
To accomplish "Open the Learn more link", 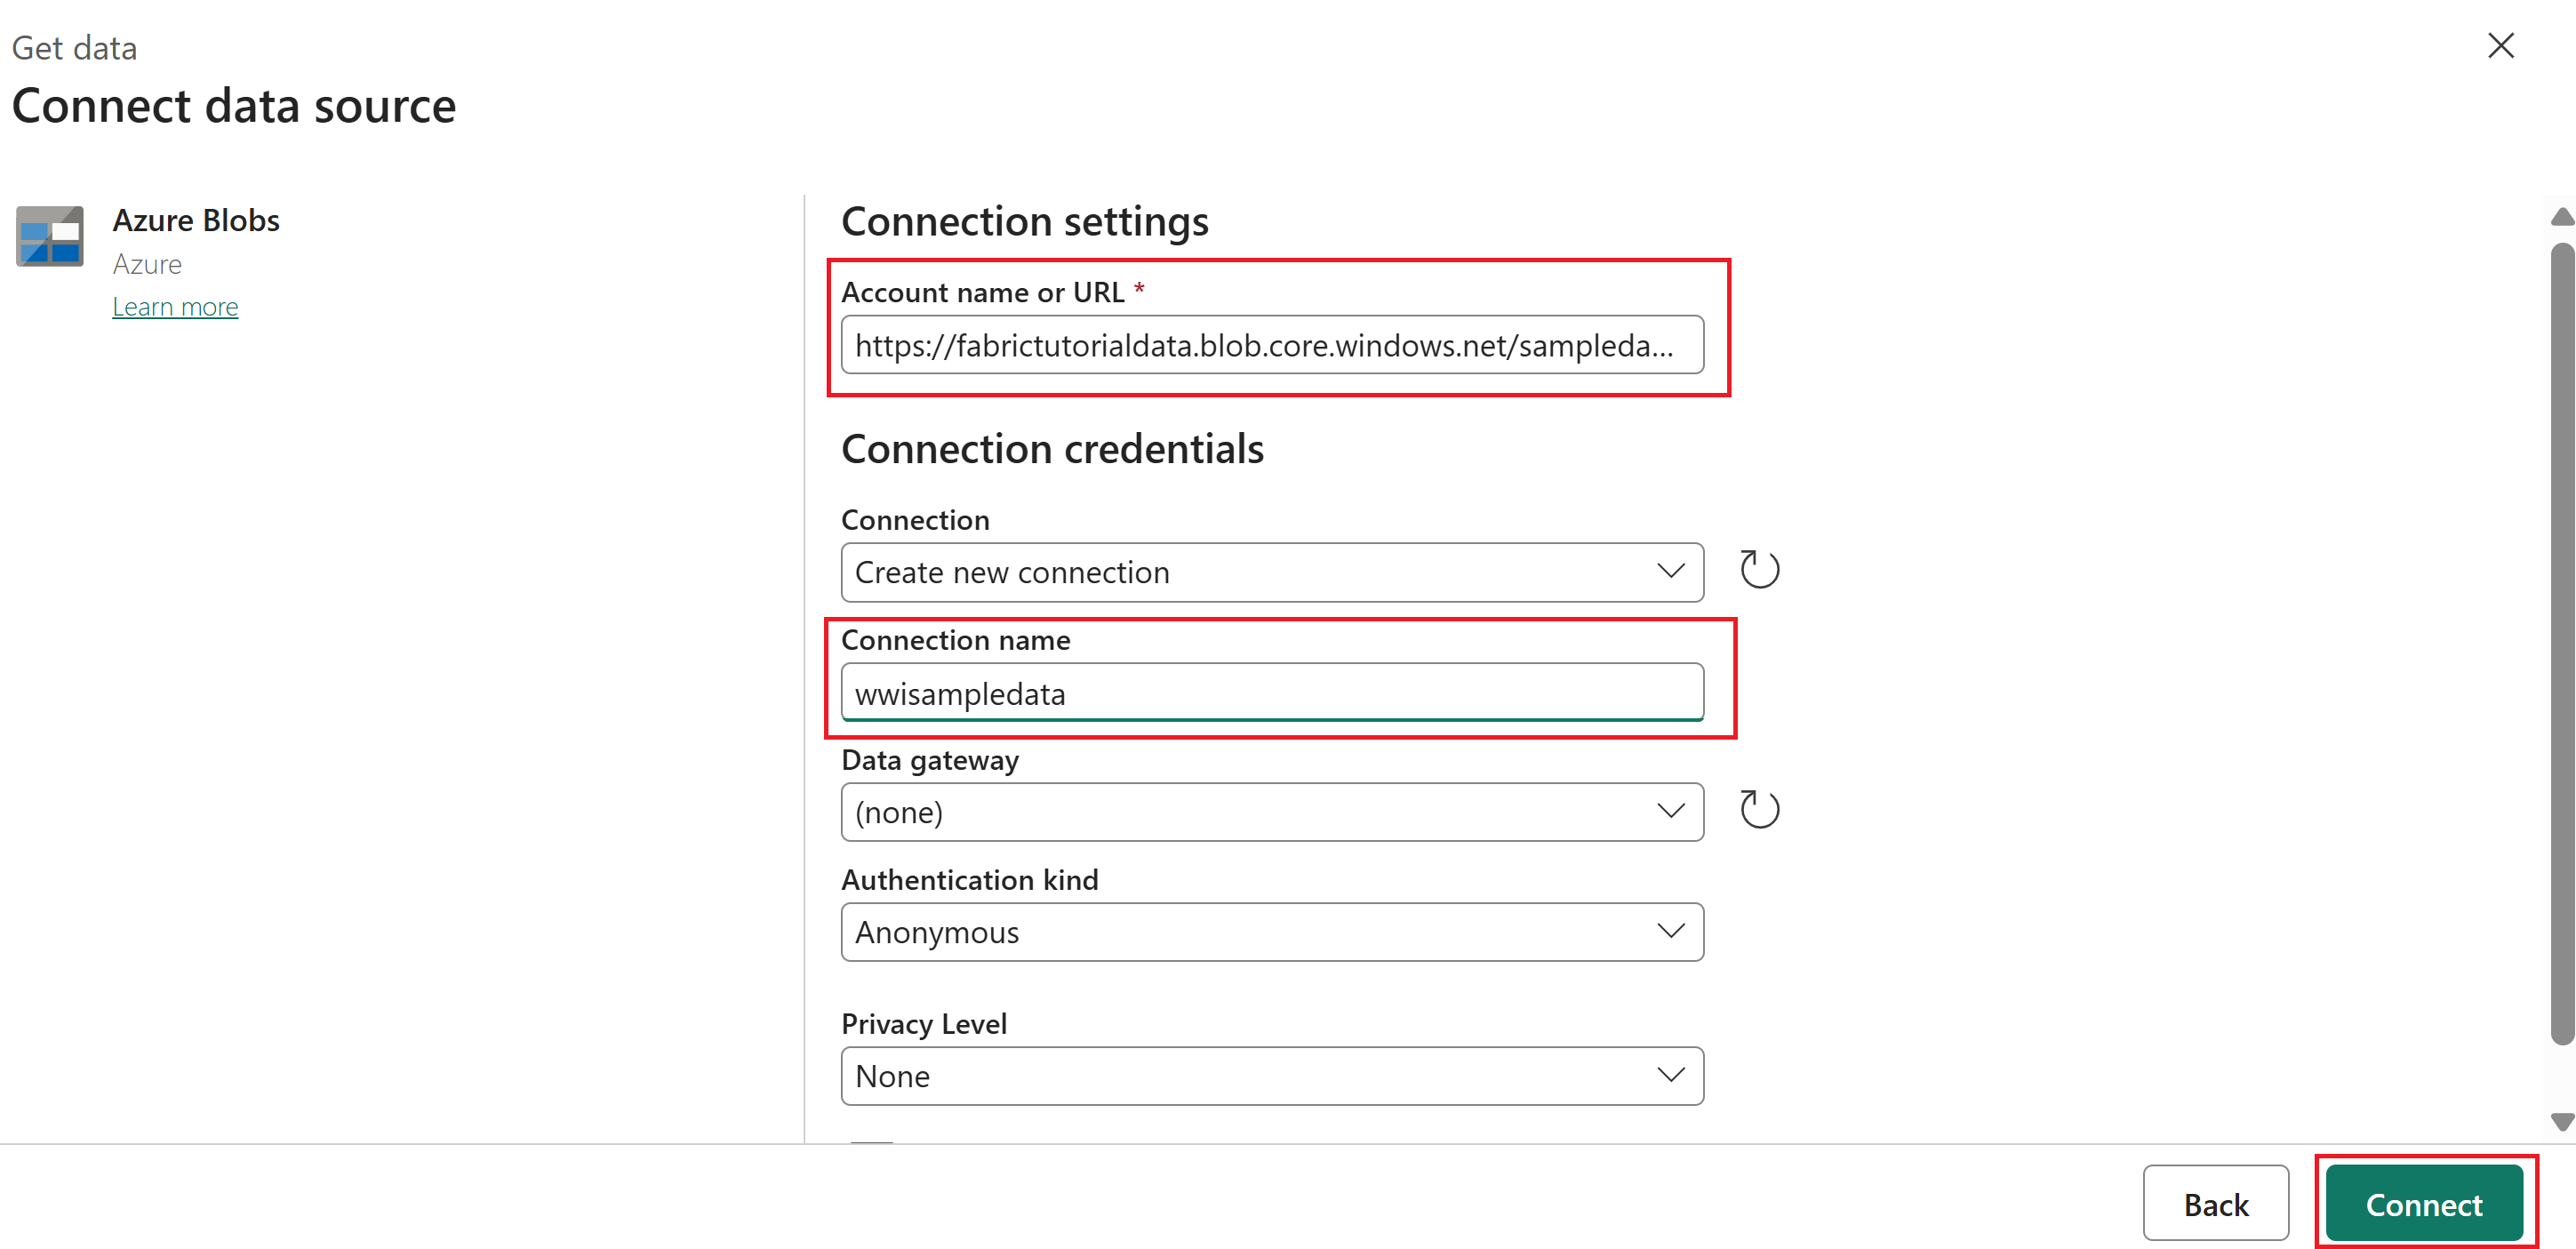I will click(x=175, y=307).
